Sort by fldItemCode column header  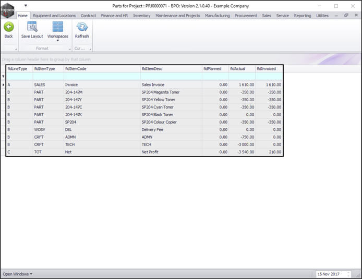(x=102, y=68)
